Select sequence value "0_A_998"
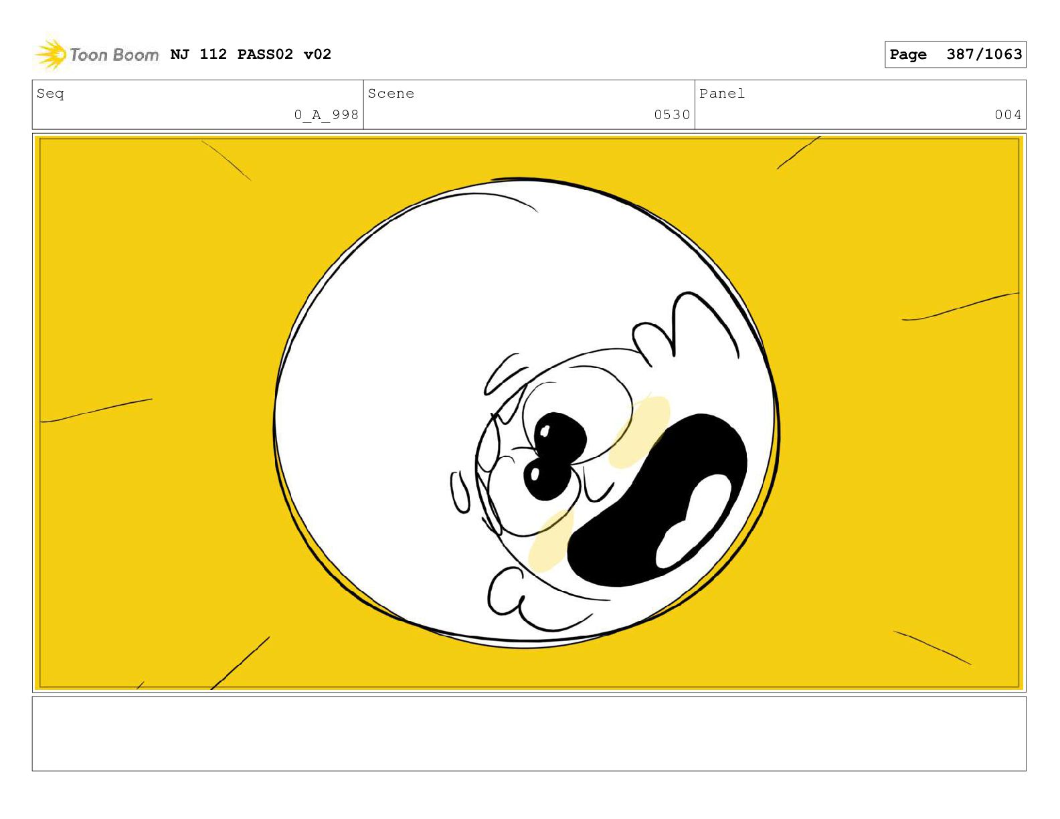Image resolution: width=1060 pixels, height=819 pixels. (x=327, y=114)
